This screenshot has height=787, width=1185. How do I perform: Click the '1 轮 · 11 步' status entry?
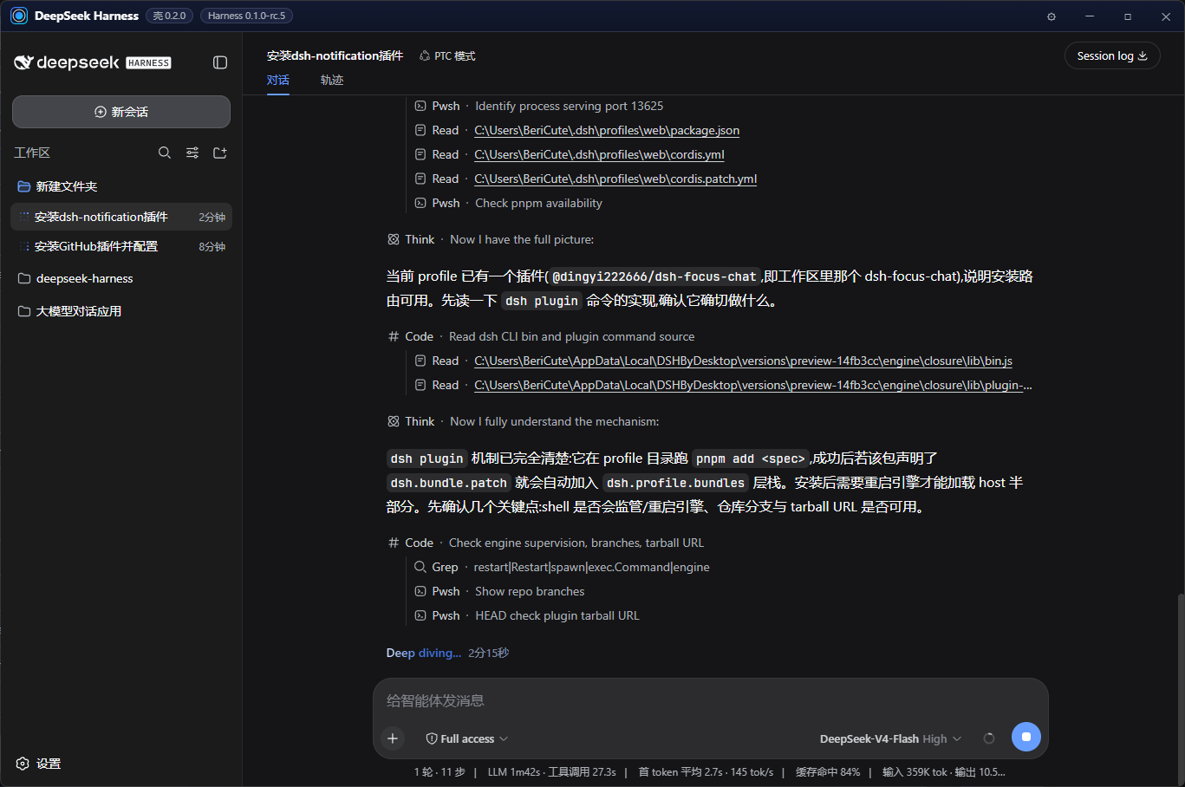click(439, 771)
